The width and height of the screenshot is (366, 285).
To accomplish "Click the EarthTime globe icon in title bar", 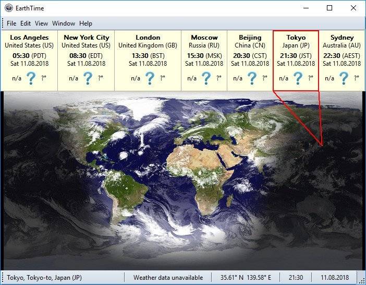I will point(9,8).
